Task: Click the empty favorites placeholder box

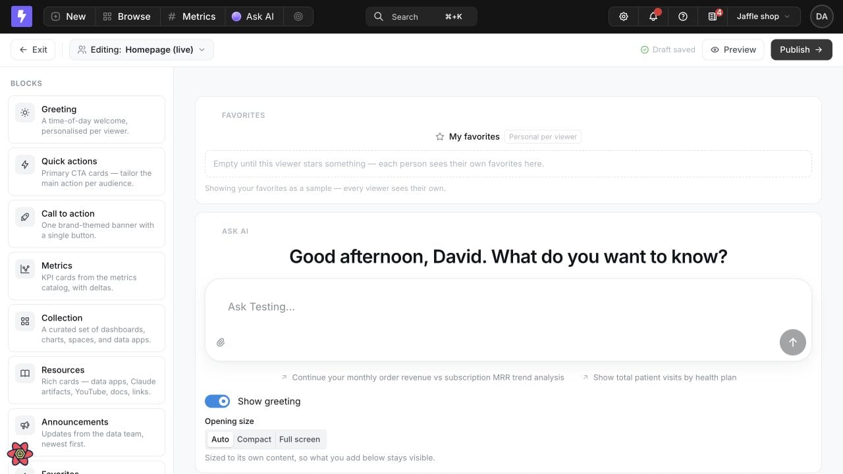Action: click(x=508, y=163)
